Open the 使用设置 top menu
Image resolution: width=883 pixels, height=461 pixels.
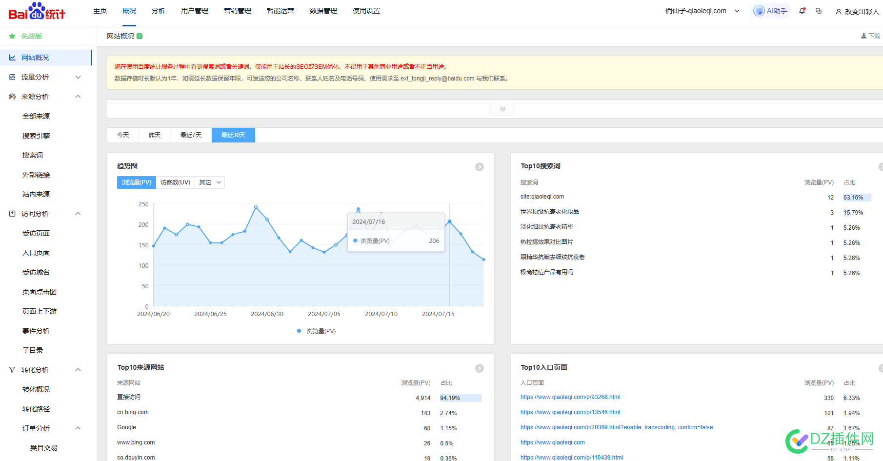pyautogui.click(x=366, y=11)
